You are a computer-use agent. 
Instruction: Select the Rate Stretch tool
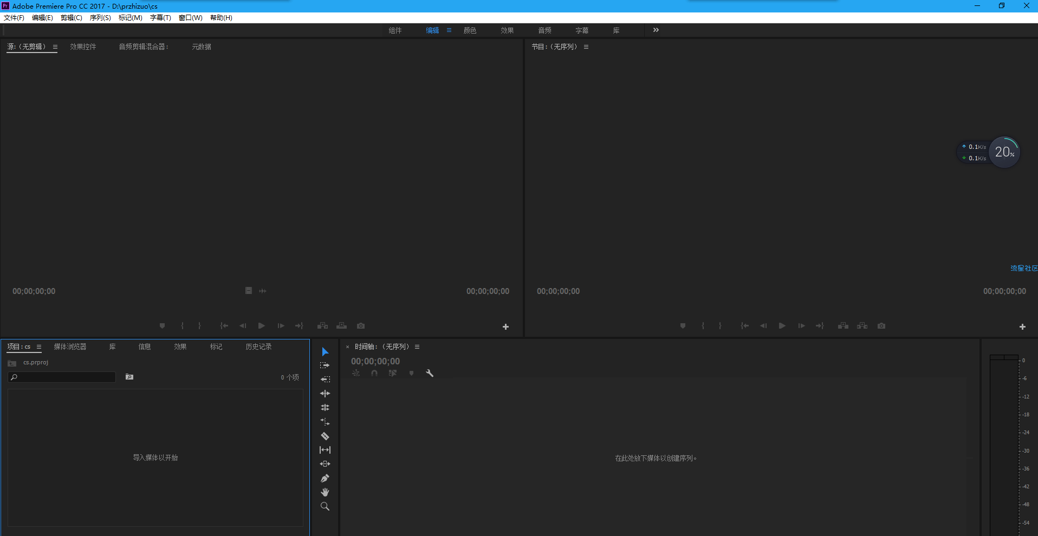(325, 422)
